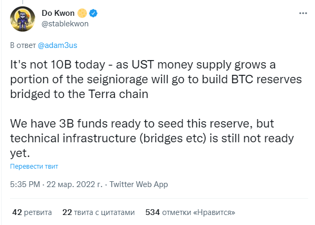This screenshot has width=315, height=225.
Task: View the 22 твита с цитатами list
Action: 99,212
